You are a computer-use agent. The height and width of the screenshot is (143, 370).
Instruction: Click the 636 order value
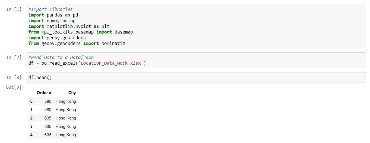tap(48, 135)
